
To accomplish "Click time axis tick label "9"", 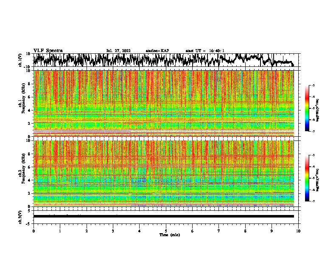I will [x=272, y=231].
